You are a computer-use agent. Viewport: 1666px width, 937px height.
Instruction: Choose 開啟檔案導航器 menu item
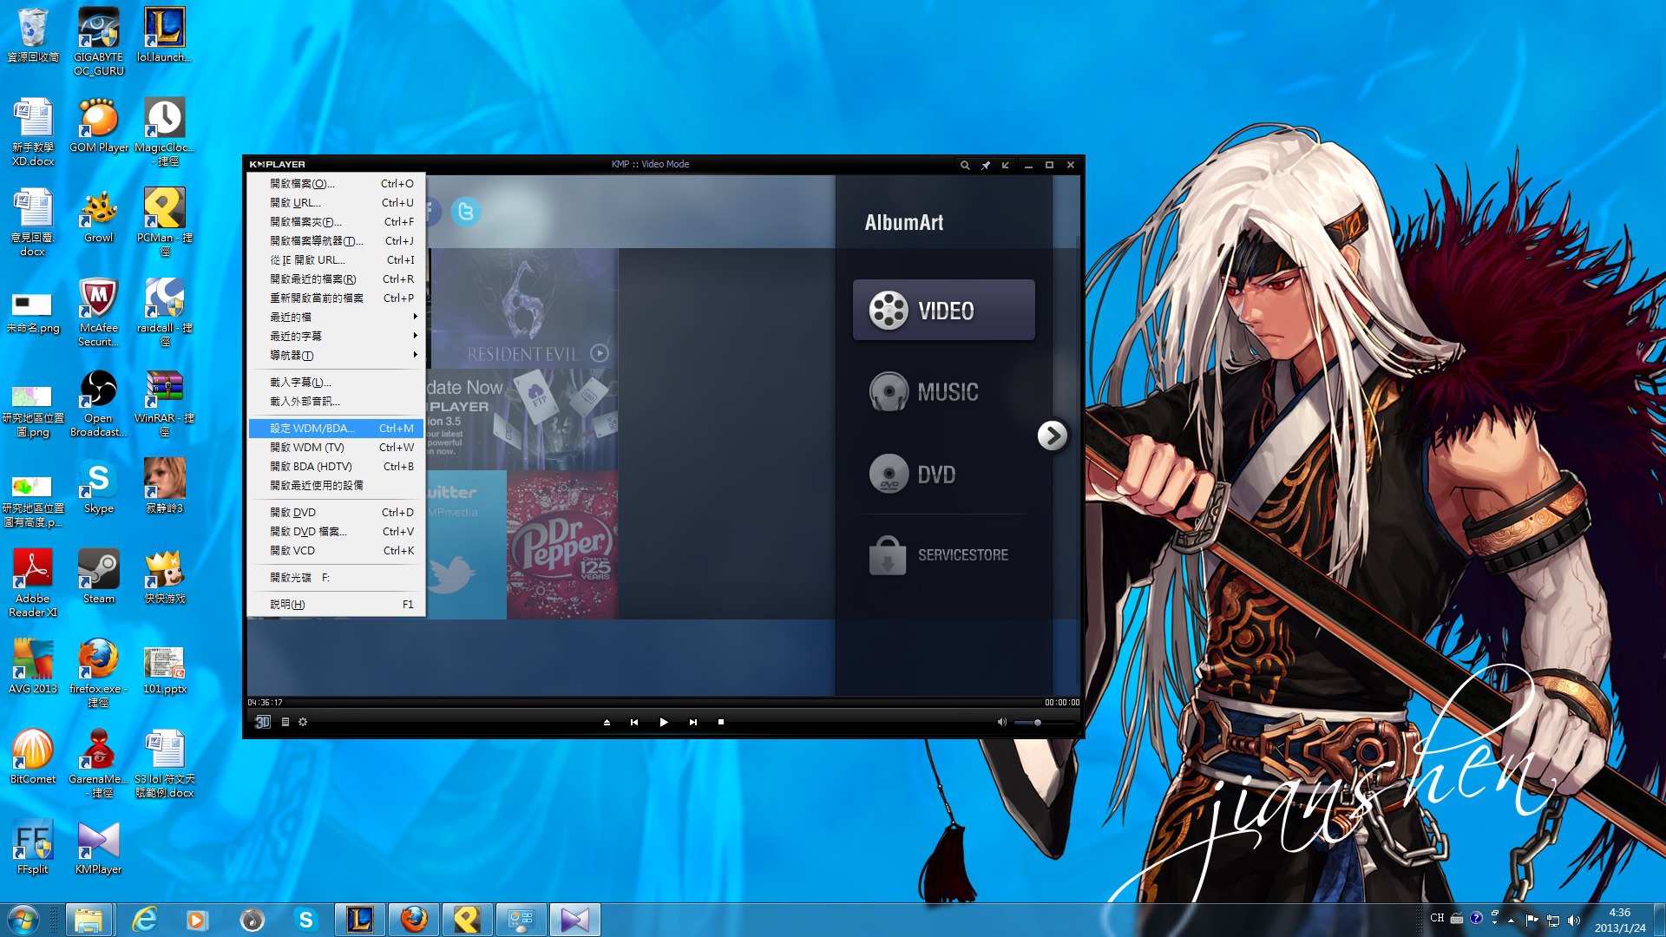[336, 241]
